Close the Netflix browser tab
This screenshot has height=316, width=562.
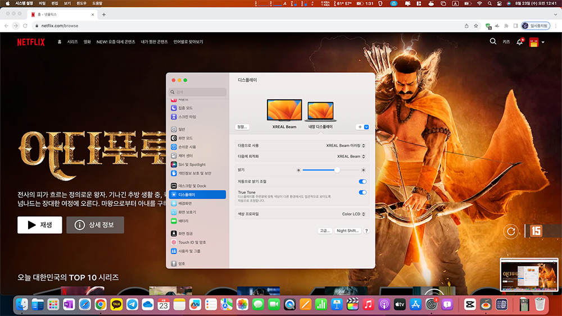(93, 15)
